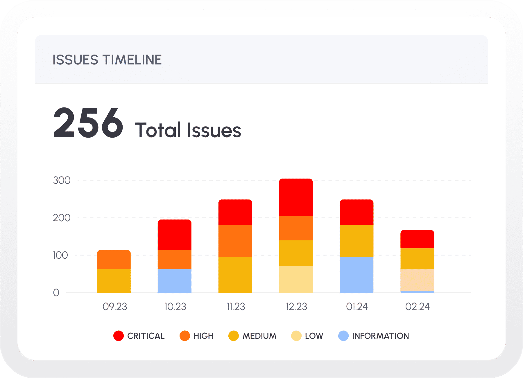Select the 02.24 month axis label

pyautogui.click(x=417, y=307)
